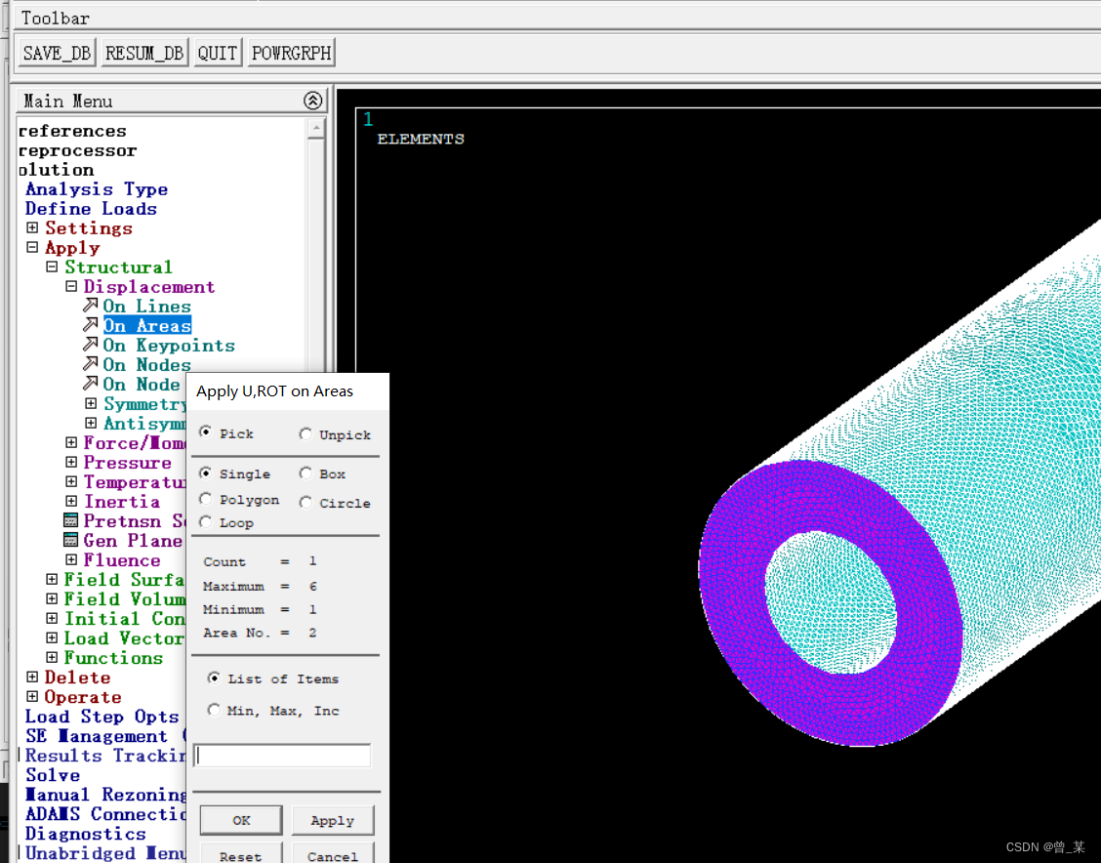
Task: Expand the Pressure load category
Action: click(x=71, y=462)
